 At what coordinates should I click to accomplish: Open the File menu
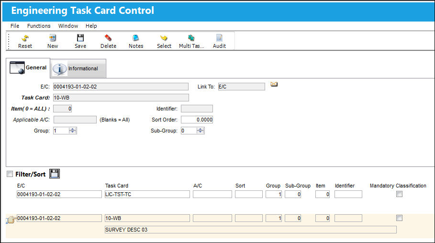pyautogui.click(x=15, y=26)
